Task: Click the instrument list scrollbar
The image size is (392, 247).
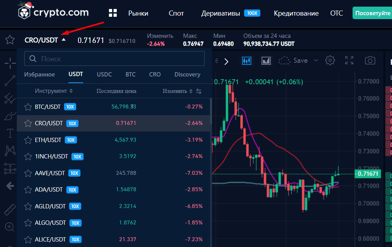Action: tap(211, 111)
